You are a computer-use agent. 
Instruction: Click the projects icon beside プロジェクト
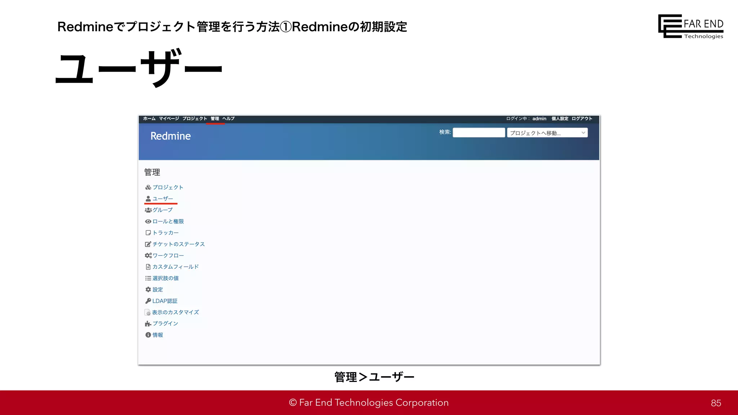pyautogui.click(x=148, y=187)
